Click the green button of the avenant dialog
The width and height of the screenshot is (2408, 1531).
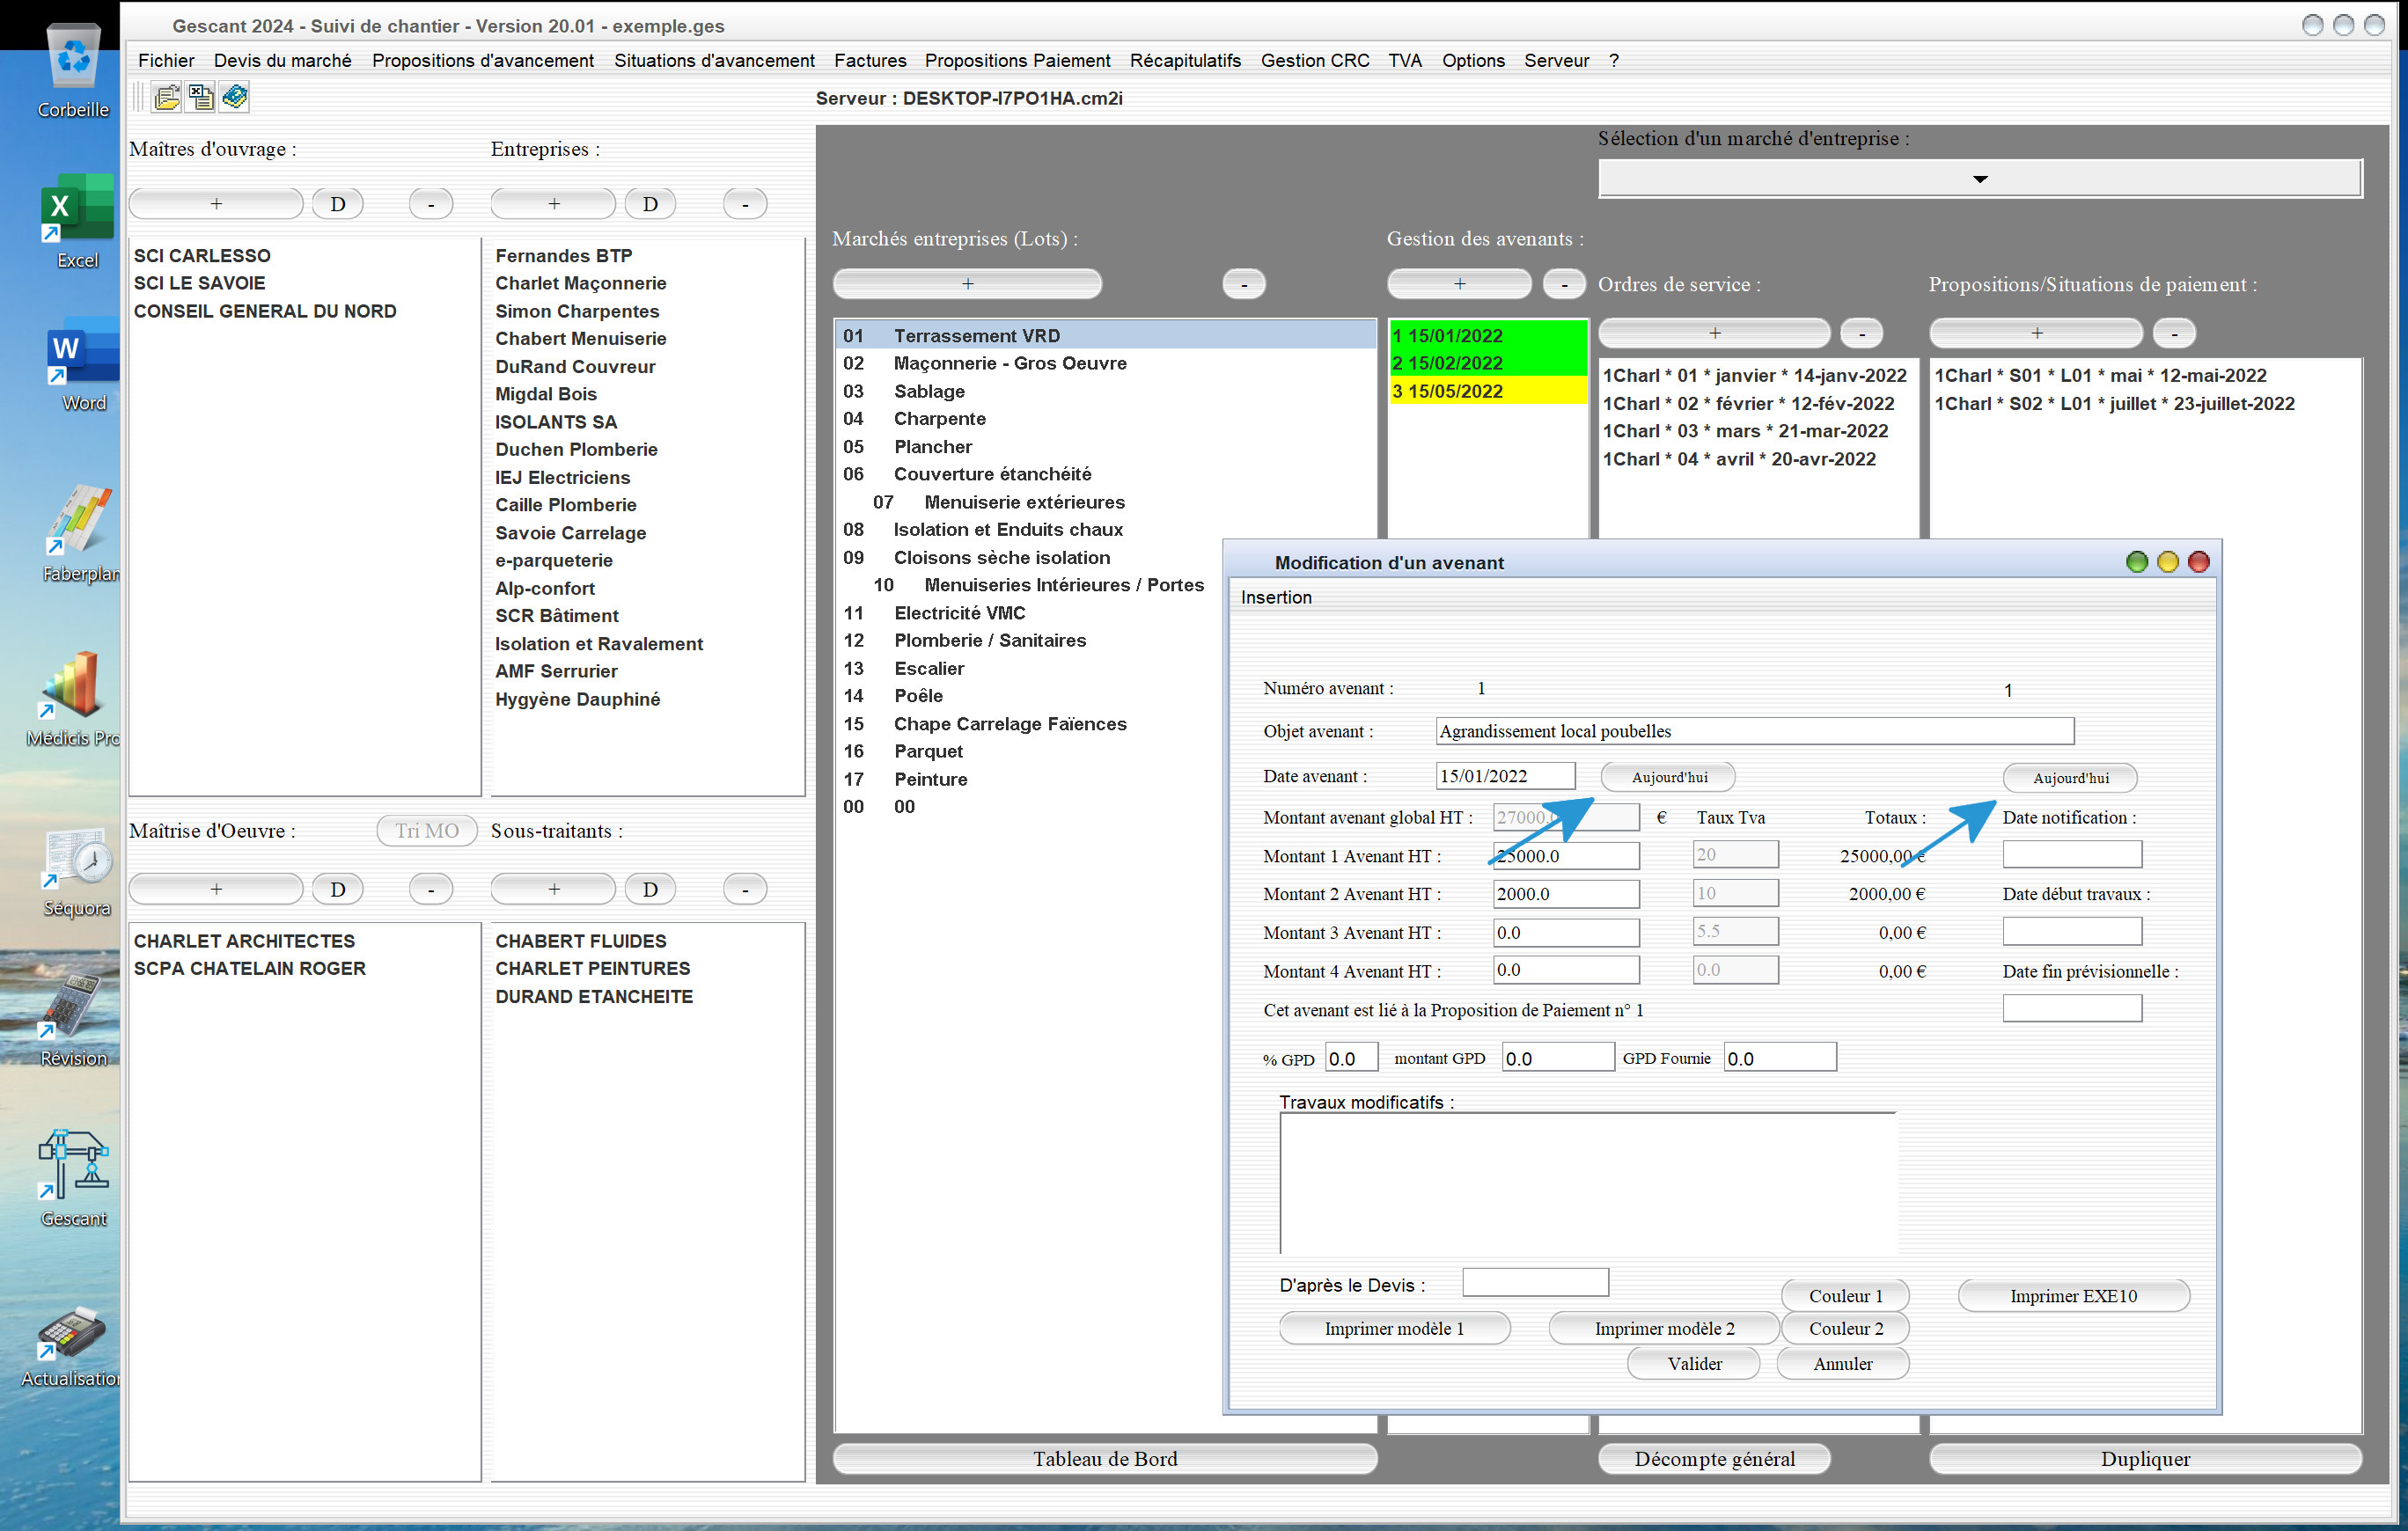2137,562
